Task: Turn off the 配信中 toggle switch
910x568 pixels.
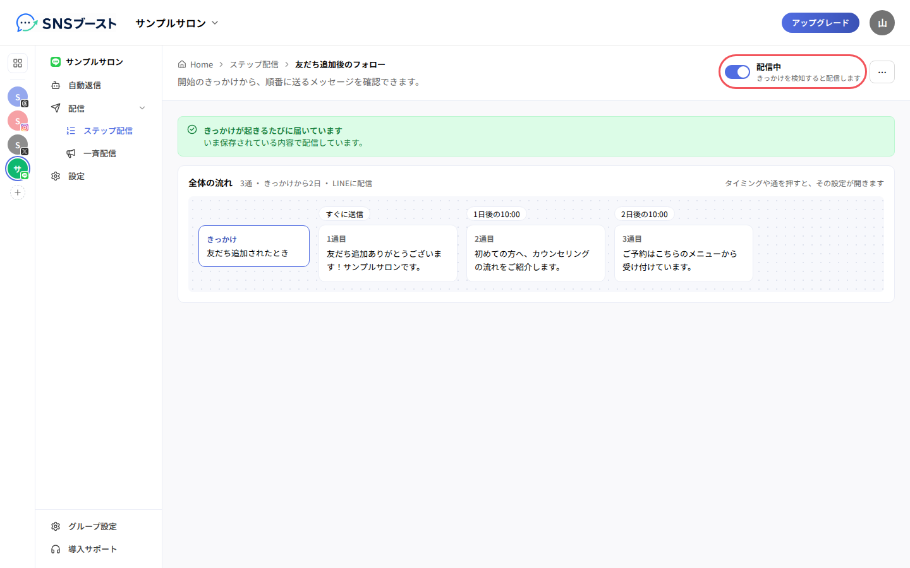Action: [x=737, y=72]
